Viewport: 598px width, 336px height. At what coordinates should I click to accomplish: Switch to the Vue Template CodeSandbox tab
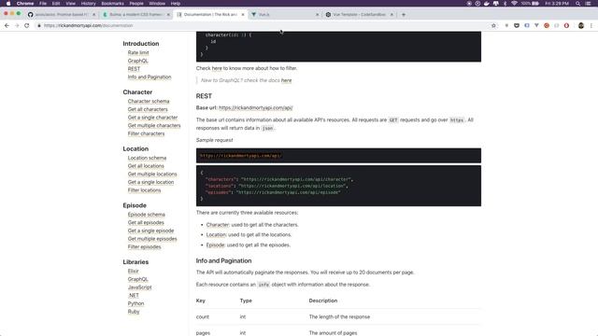click(359, 15)
